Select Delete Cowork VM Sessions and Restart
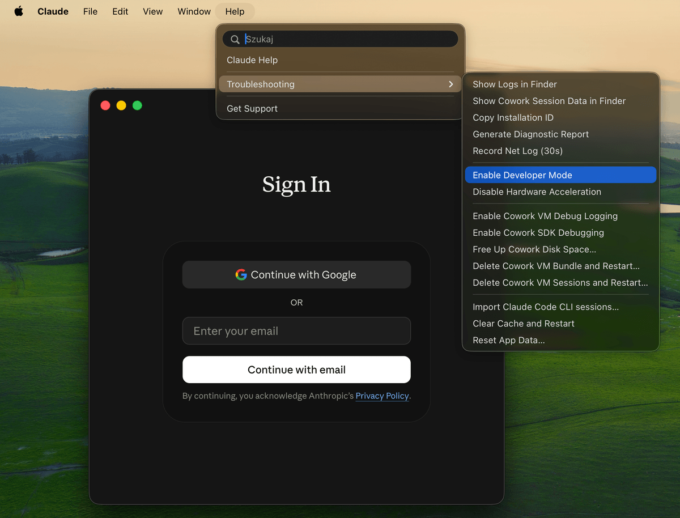680x518 pixels. click(560, 282)
